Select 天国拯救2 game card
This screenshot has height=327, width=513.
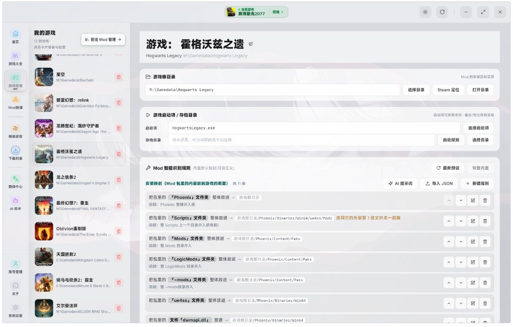(x=79, y=257)
